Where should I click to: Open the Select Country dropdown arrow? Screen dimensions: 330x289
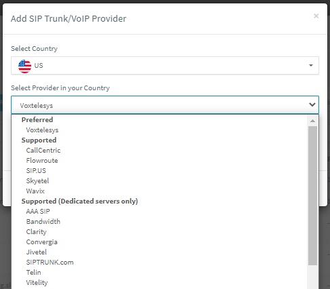click(311, 65)
